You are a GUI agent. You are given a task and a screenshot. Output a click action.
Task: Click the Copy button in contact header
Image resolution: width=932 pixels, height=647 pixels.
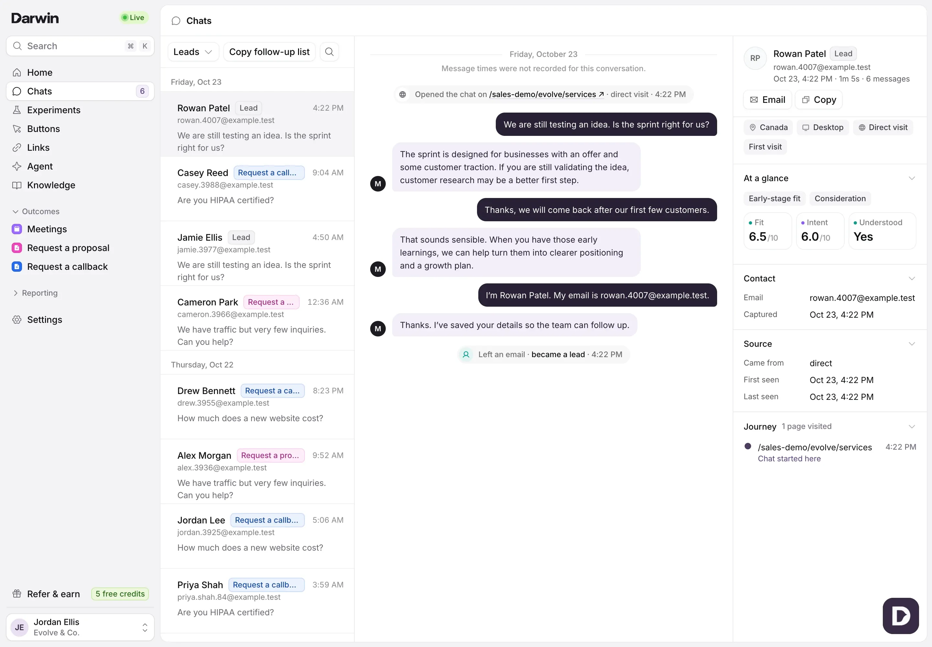[x=818, y=100]
